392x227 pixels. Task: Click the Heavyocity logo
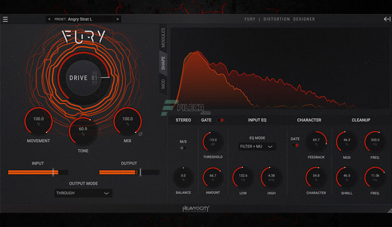[x=196, y=209]
